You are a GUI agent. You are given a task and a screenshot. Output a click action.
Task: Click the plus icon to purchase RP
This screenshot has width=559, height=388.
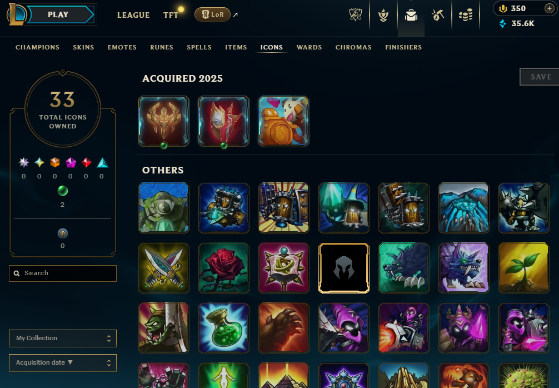coord(550,8)
